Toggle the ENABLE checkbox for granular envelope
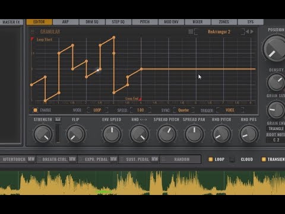Viewport: 285px width, 214px height. 36,110
